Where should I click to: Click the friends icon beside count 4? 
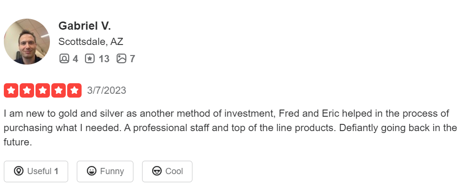(x=64, y=59)
